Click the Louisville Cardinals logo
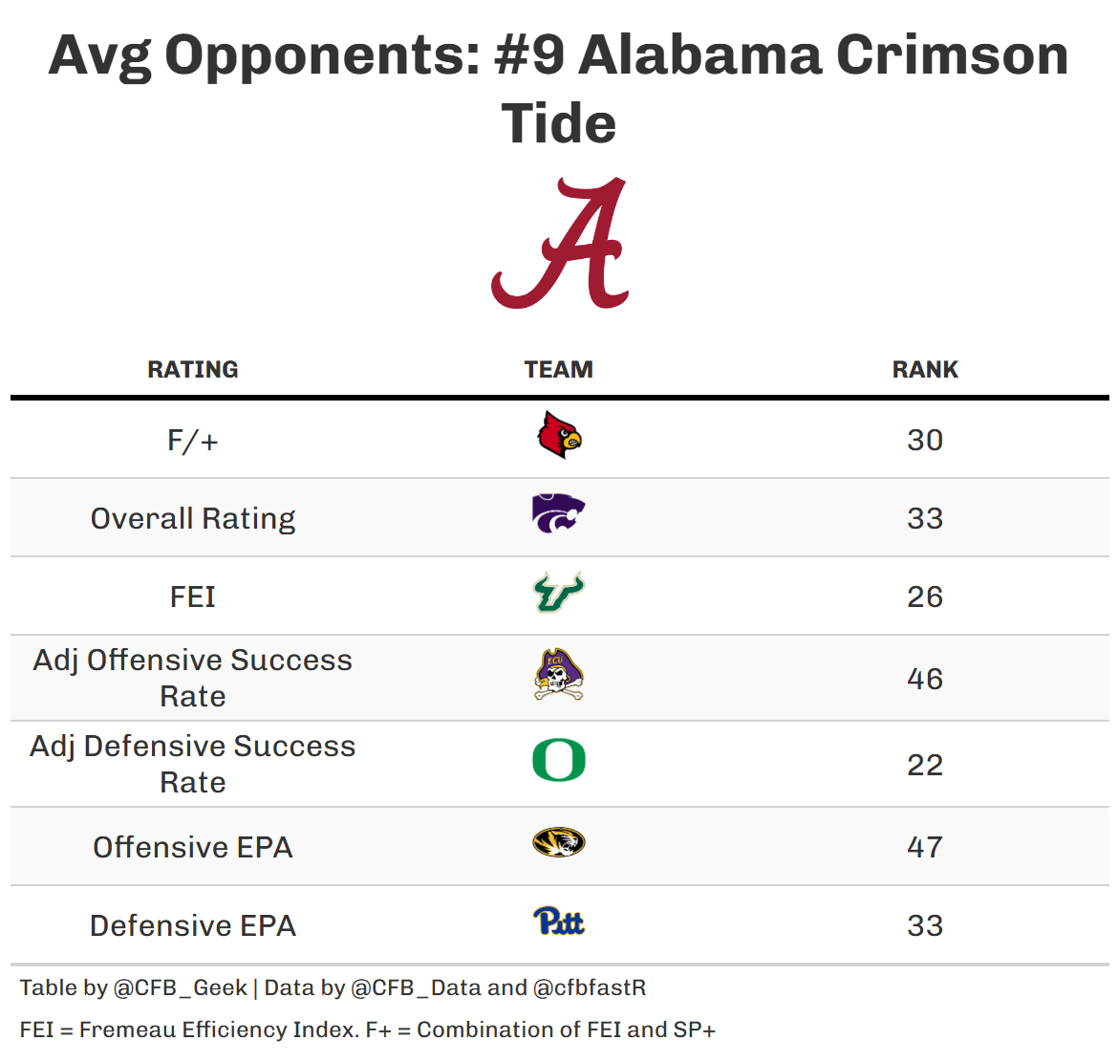This screenshot has height=1063, width=1118. pyautogui.click(x=559, y=436)
